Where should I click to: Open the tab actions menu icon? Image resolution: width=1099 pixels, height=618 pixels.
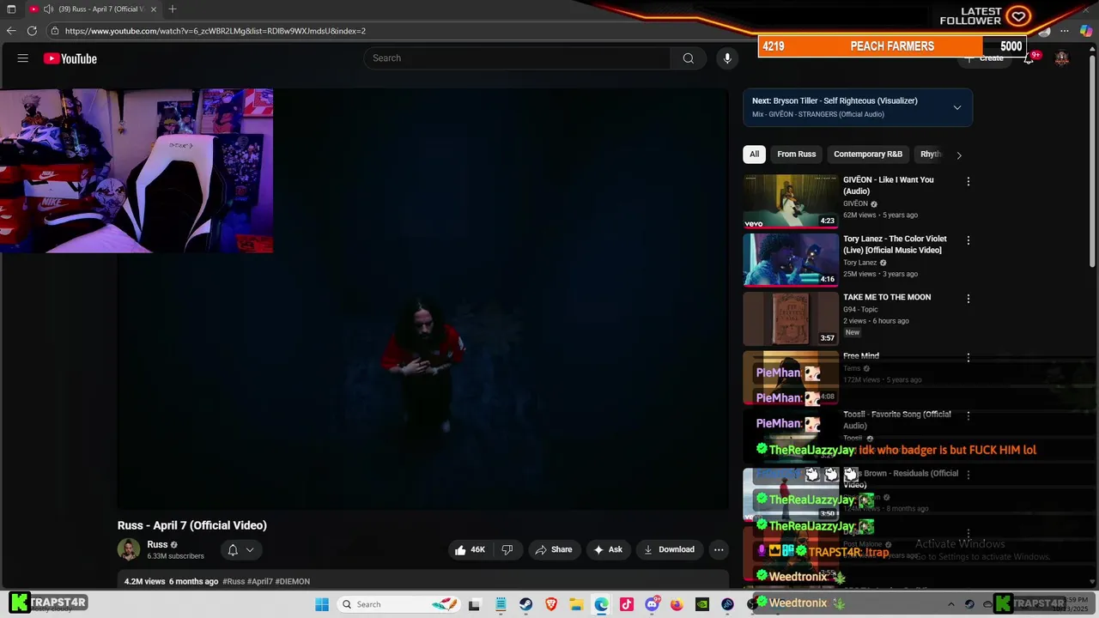[11, 9]
